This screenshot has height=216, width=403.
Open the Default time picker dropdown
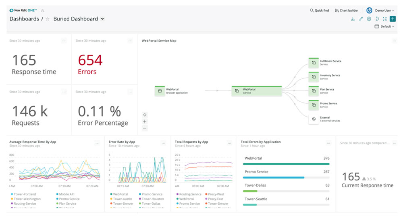click(x=384, y=27)
